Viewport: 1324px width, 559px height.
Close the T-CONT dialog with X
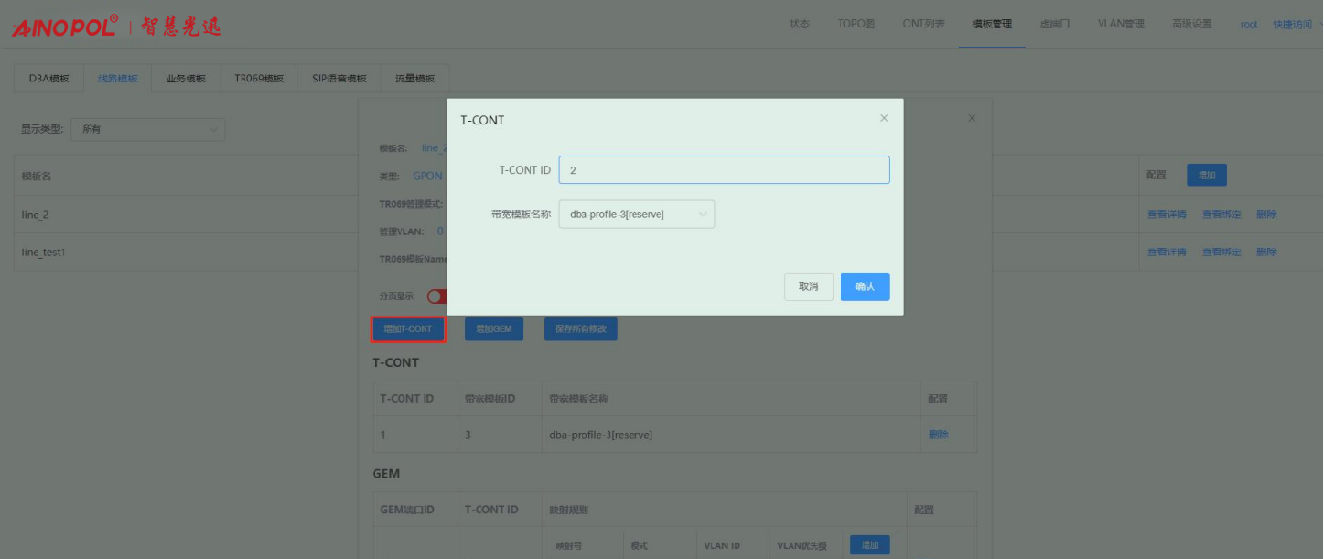pos(884,118)
